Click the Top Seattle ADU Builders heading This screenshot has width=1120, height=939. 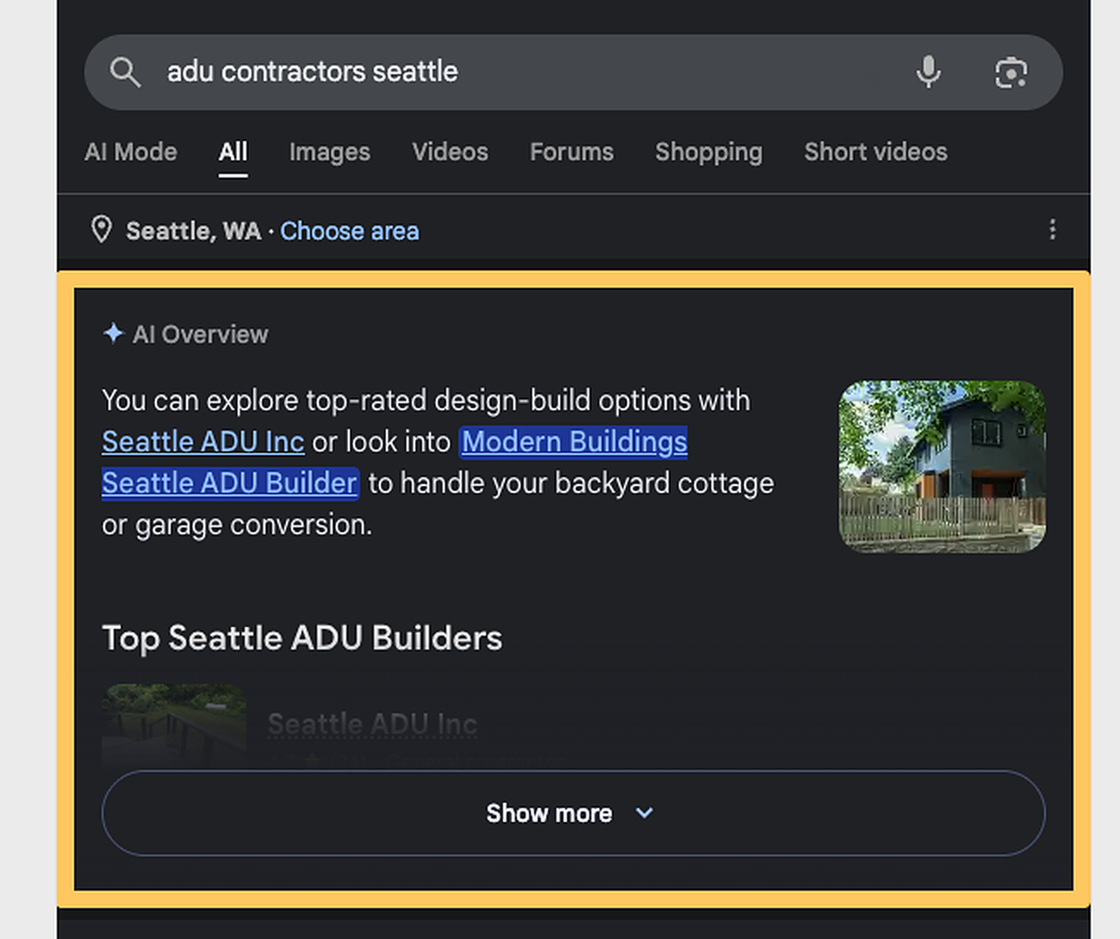pyautogui.click(x=302, y=638)
